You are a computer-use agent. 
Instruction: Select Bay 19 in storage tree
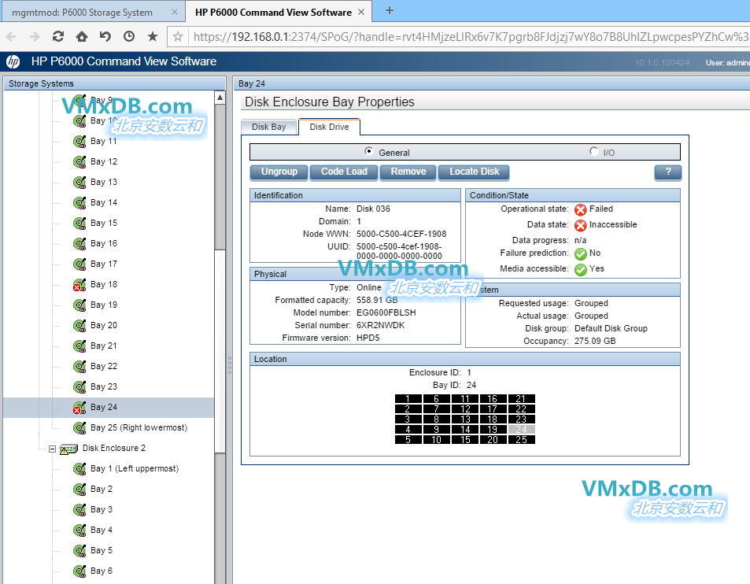coord(104,305)
